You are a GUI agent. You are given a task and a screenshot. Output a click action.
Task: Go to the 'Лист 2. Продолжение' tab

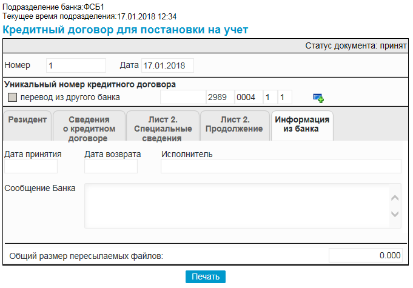pyautogui.click(x=235, y=126)
